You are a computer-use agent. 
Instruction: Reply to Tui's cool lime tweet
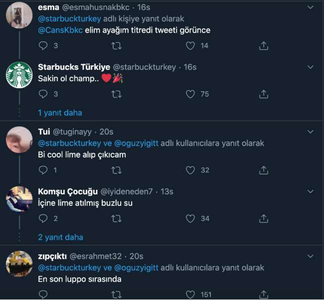[x=43, y=170]
